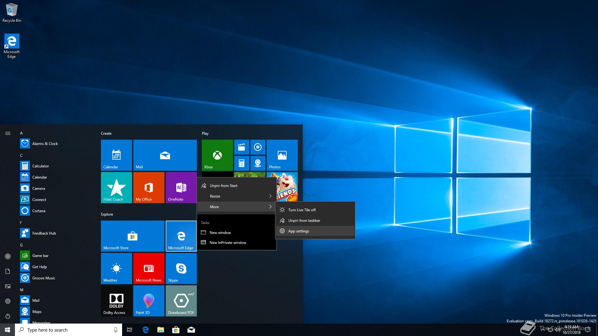Click the Windows Start button

tap(7, 330)
